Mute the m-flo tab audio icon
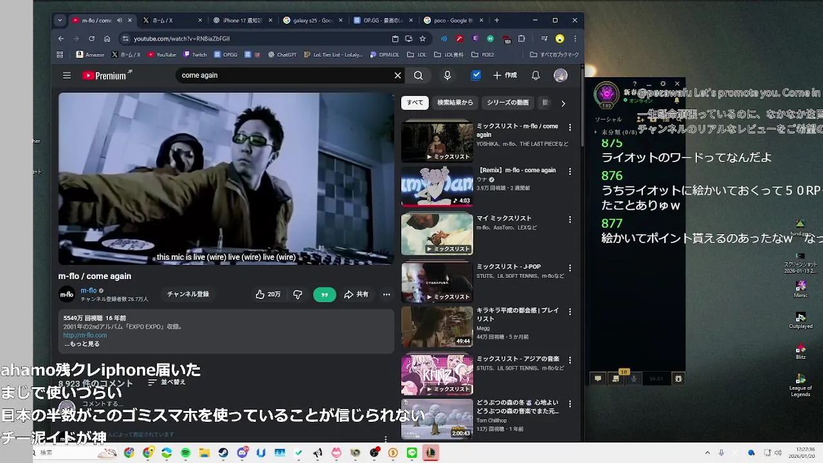This screenshot has height=463, width=823. point(119,21)
